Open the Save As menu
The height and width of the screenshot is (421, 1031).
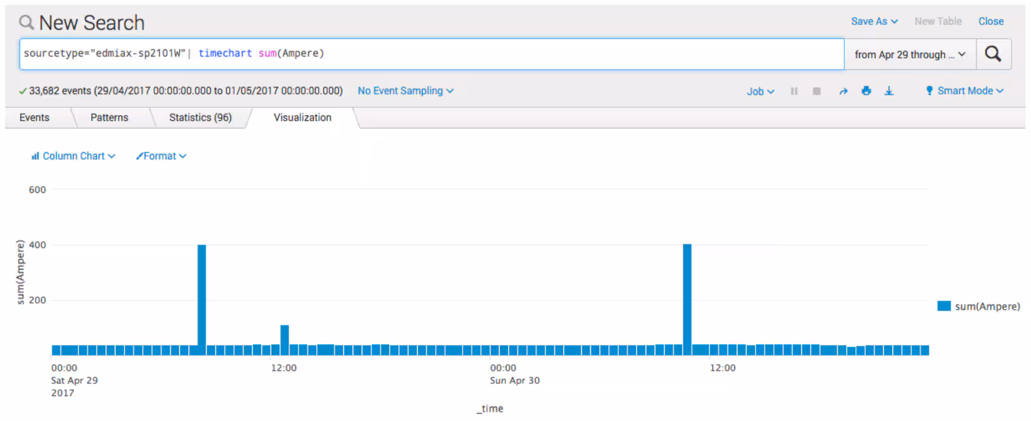(874, 21)
